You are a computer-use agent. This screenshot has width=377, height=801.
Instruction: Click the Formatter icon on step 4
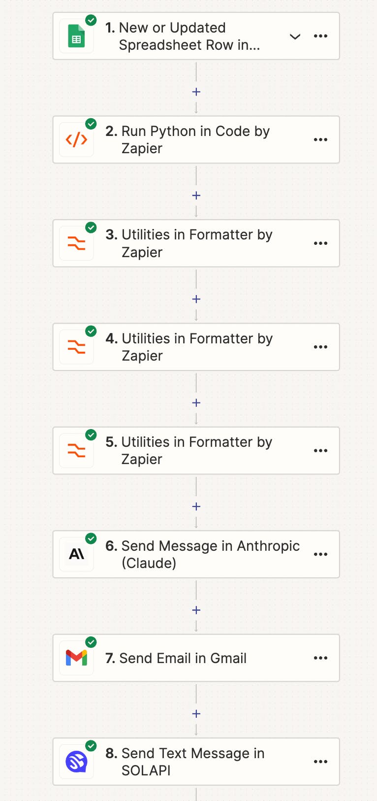(x=76, y=347)
